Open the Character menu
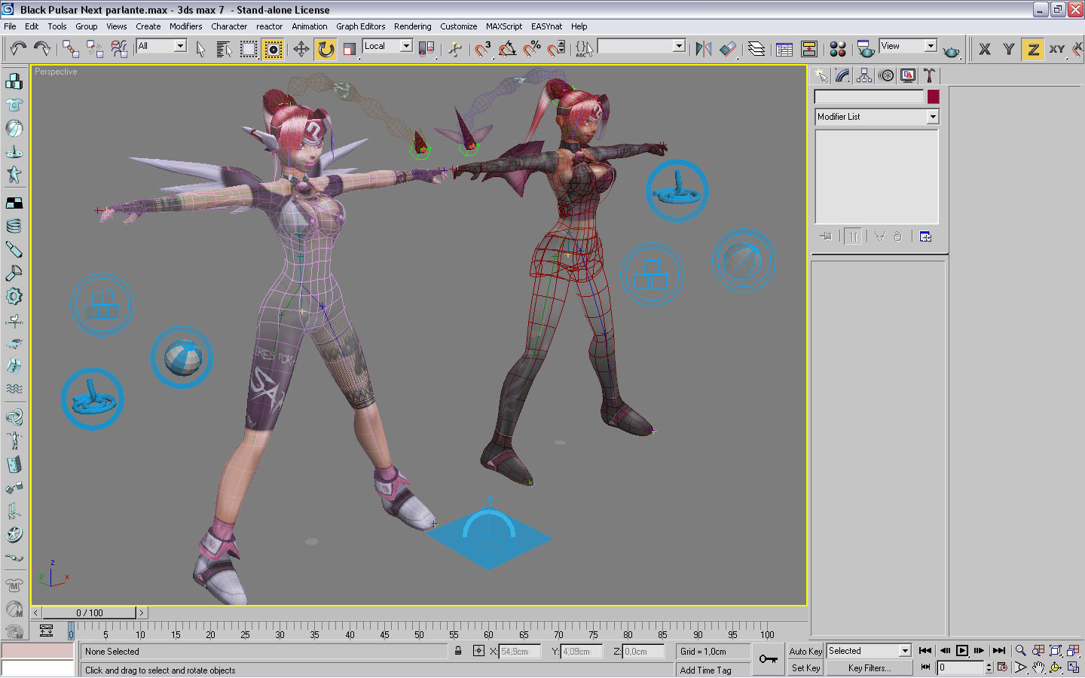 point(229,26)
